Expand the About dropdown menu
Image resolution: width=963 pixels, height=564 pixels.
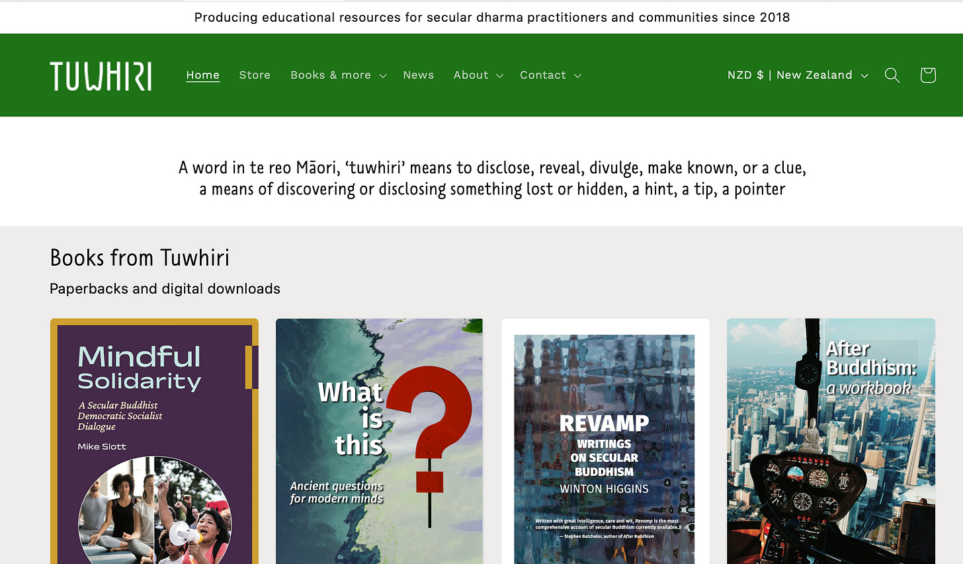tap(478, 75)
